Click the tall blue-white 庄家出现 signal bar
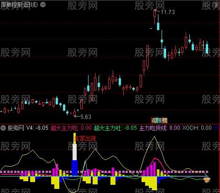 click(74, 154)
